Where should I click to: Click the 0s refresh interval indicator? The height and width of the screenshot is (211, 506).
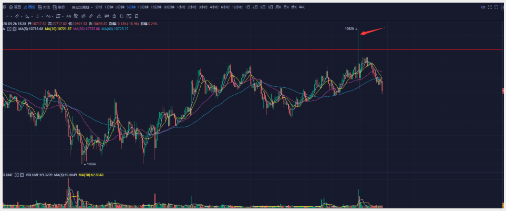483,7
